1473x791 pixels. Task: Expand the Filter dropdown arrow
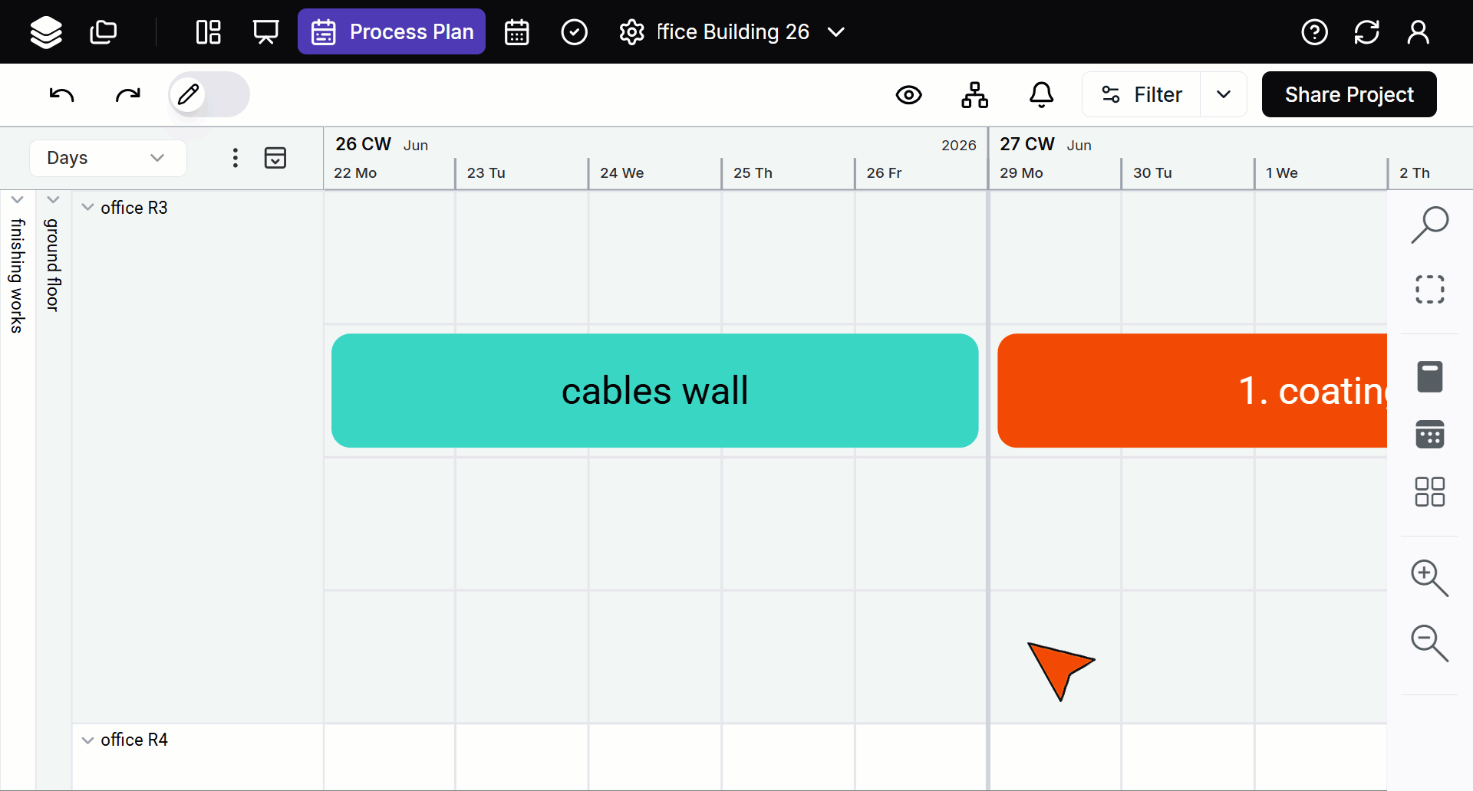click(x=1224, y=94)
